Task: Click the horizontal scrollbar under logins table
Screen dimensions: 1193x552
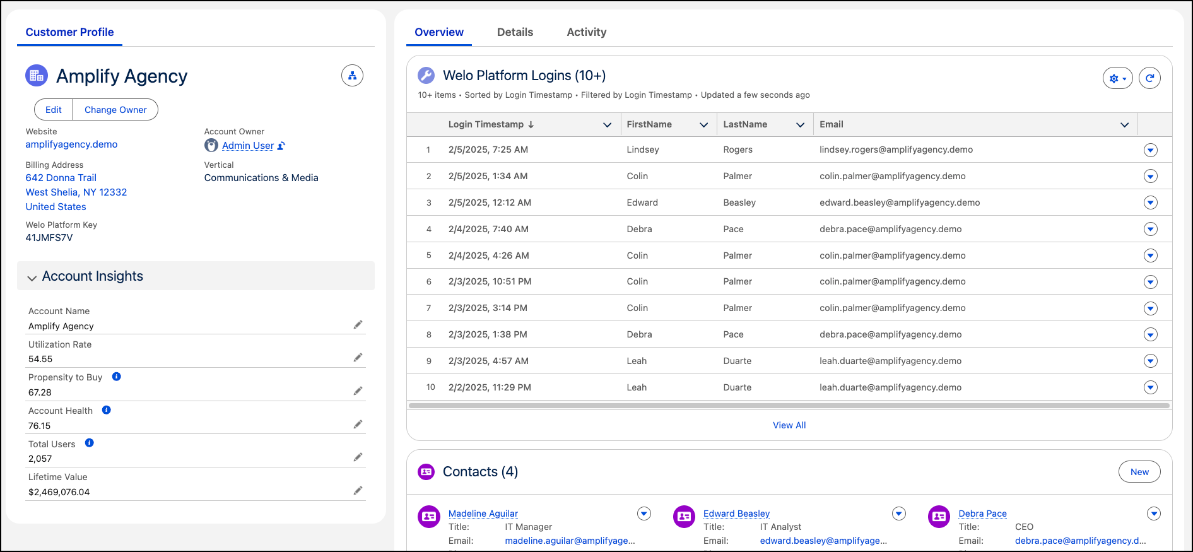Action: pos(789,406)
